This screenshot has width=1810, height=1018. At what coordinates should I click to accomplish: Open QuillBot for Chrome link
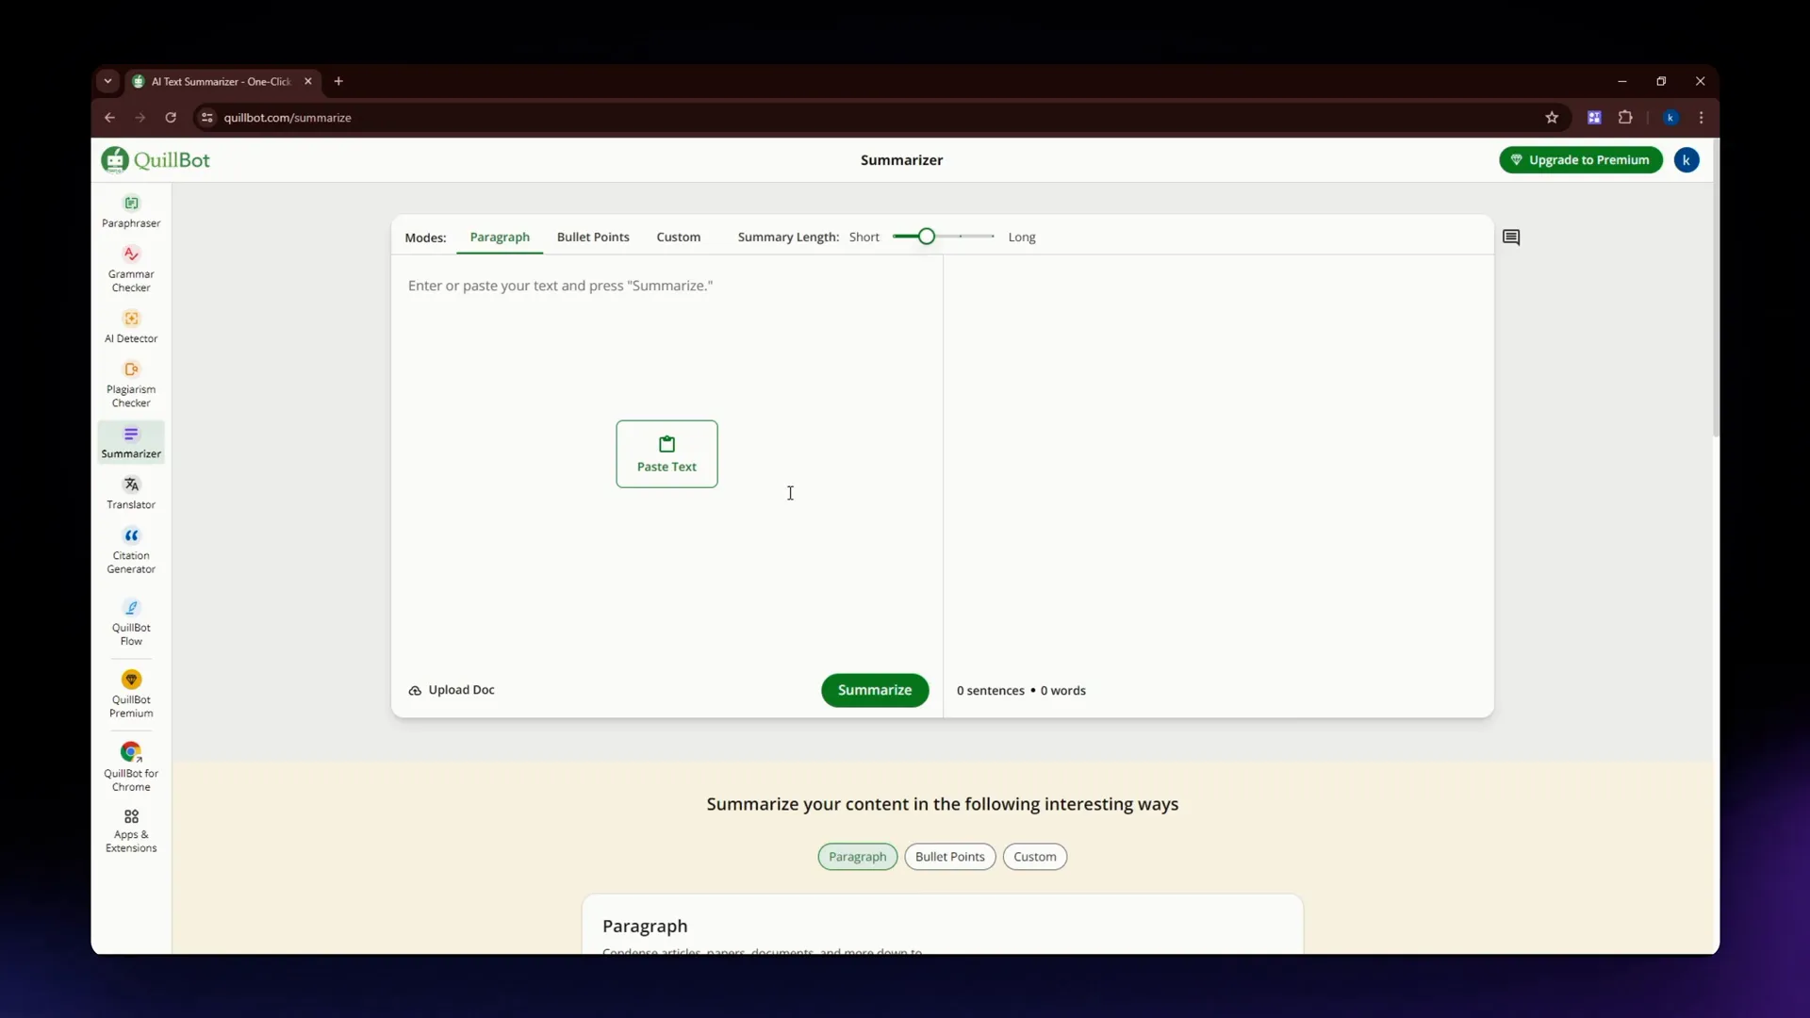131,767
